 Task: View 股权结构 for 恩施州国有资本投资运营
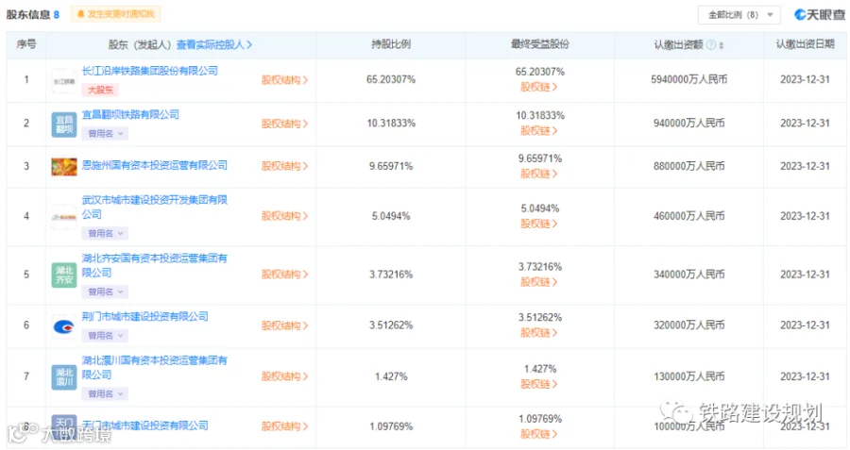(284, 166)
